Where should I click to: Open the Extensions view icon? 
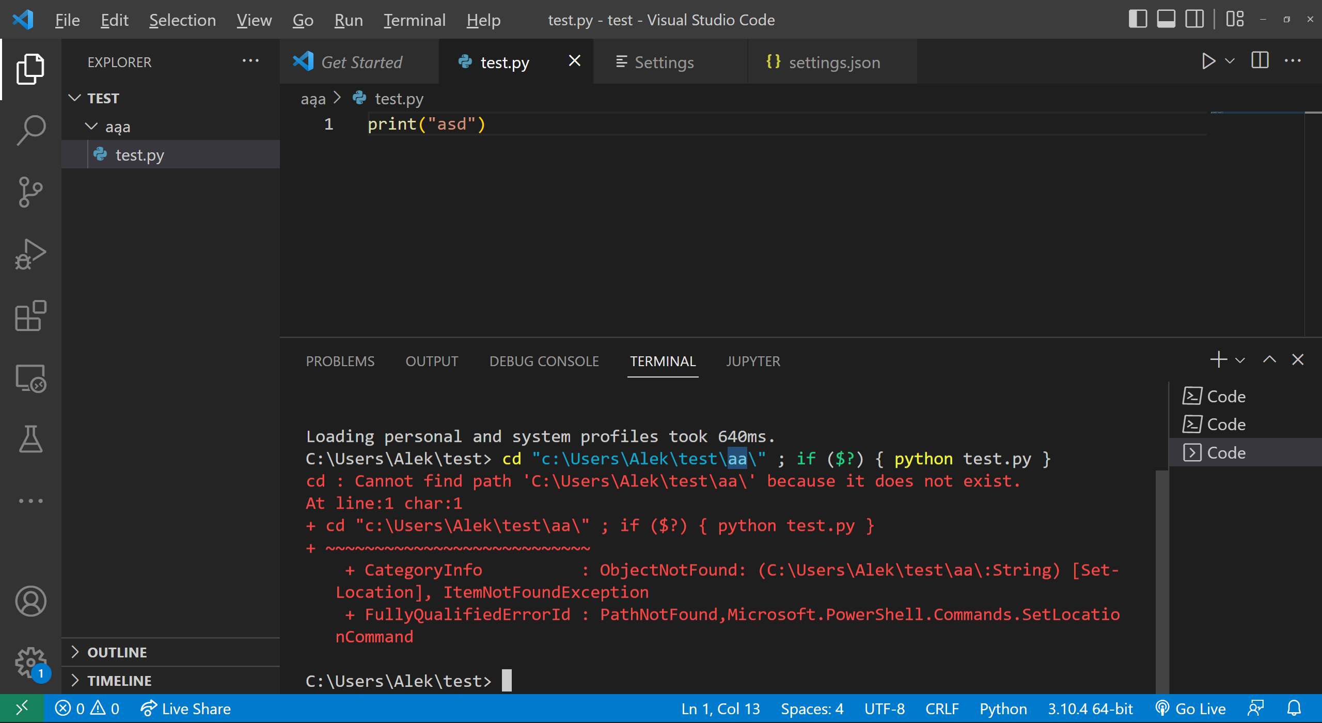30,316
